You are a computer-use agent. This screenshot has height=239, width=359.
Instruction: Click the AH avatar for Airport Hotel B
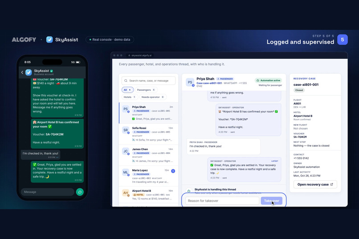click(x=126, y=193)
